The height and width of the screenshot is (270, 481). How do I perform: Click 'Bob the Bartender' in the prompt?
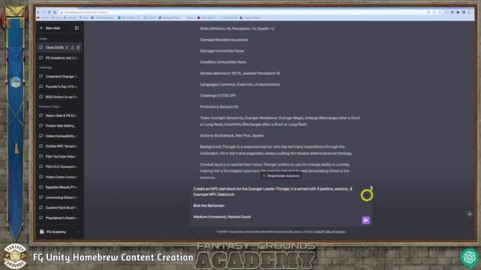[x=209, y=205]
